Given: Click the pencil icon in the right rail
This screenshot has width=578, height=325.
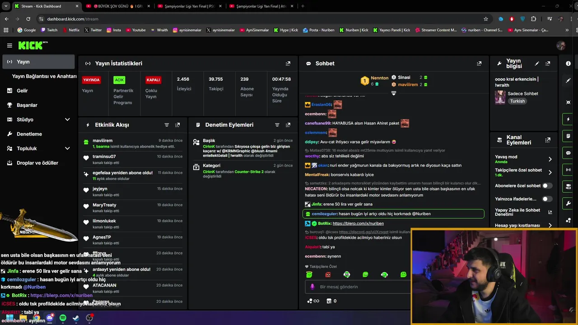Looking at the screenshot, I should click(x=568, y=80).
